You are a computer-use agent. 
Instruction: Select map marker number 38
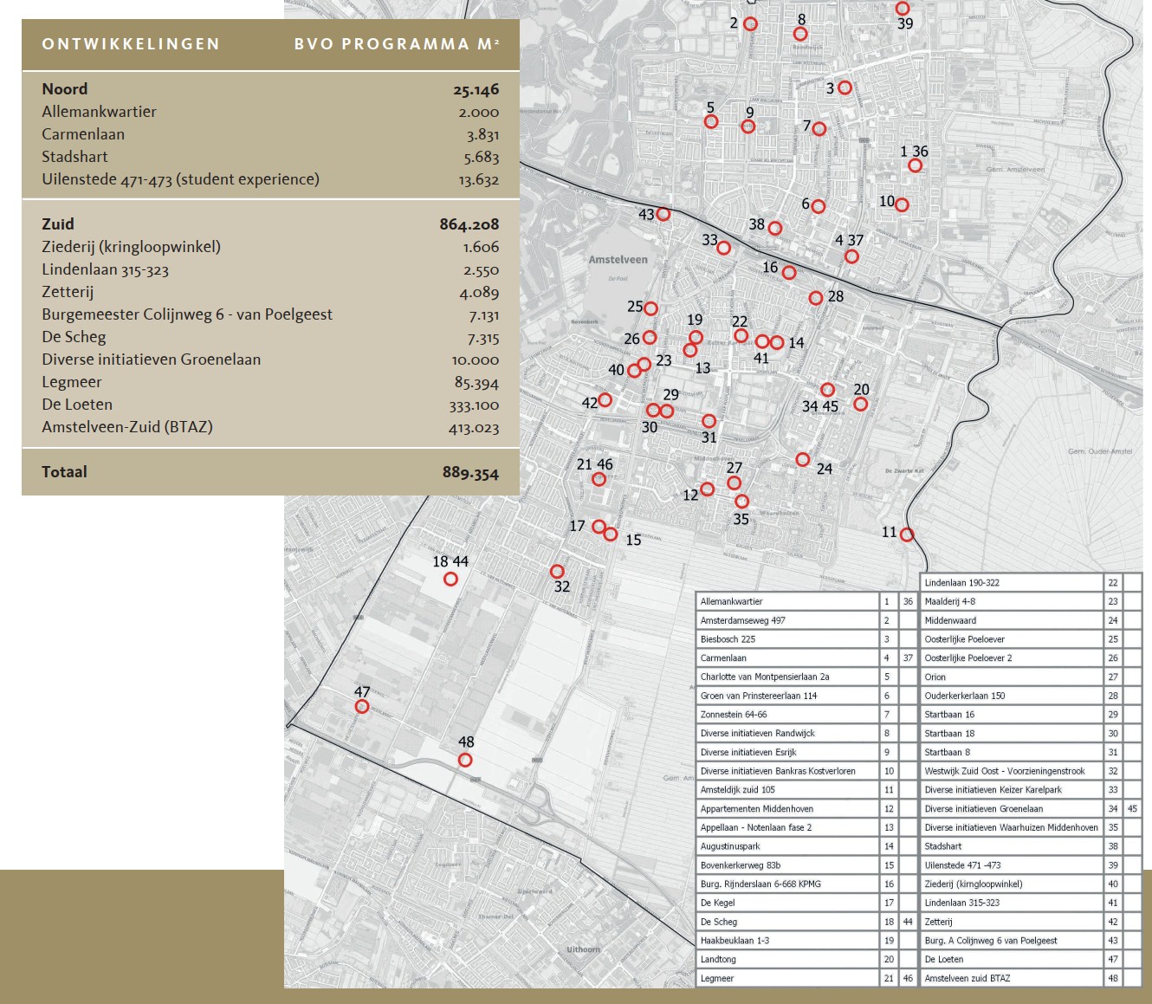click(775, 228)
